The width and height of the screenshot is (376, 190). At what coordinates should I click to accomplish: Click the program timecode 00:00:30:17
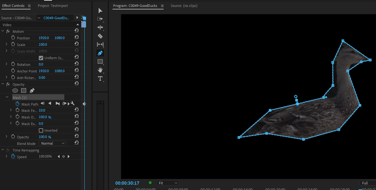click(127, 183)
